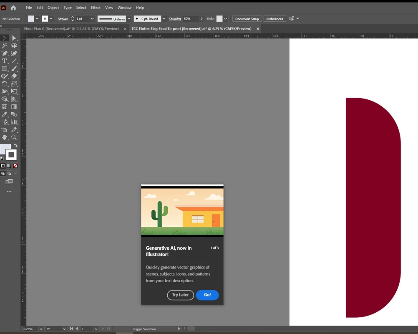Screen dimensions: 418x334
Task: Activate the Zoom tool
Action: point(14,137)
